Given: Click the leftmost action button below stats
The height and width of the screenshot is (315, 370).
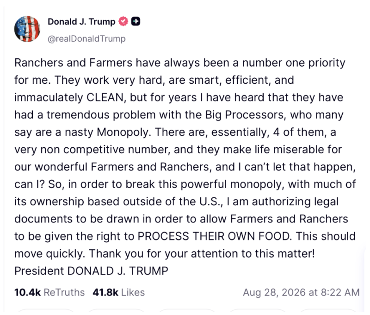Looking at the screenshot, I should [x=46, y=312].
